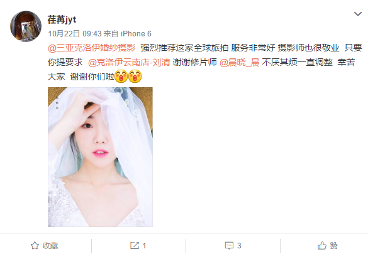
Task: Click the post text 强烈推荐这家全球旅拍
Action: tap(184, 48)
